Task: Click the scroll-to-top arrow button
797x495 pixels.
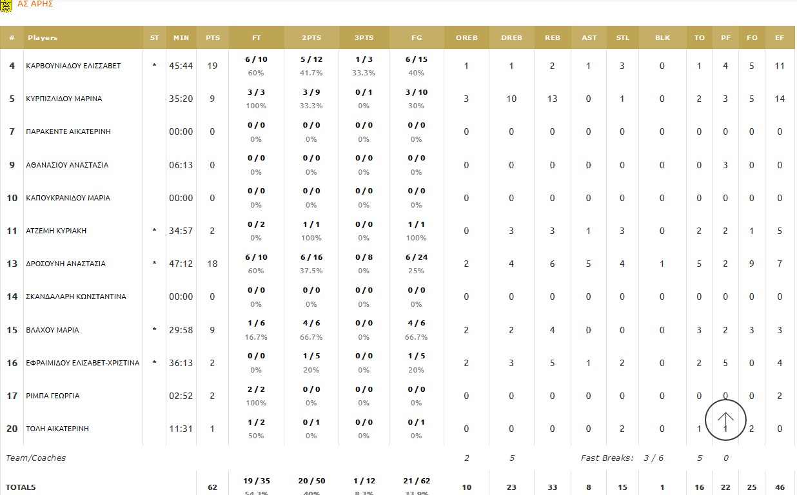Action: (725, 420)
